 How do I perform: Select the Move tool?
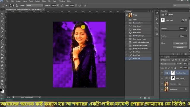[x=2, y=14]
